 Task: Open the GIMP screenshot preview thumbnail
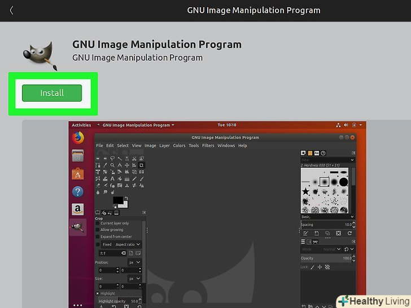click(217, 214)
